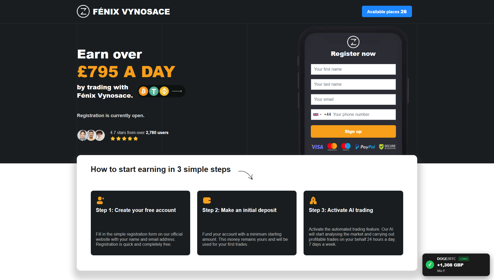Click the Mia P. name in notification
494x280 pixels.
coord(441,271)
